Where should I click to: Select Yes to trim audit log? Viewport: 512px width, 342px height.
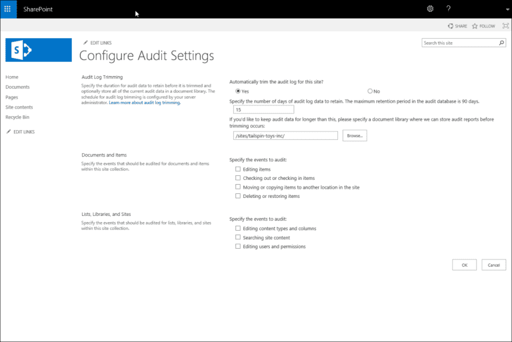tap(238, 91)
